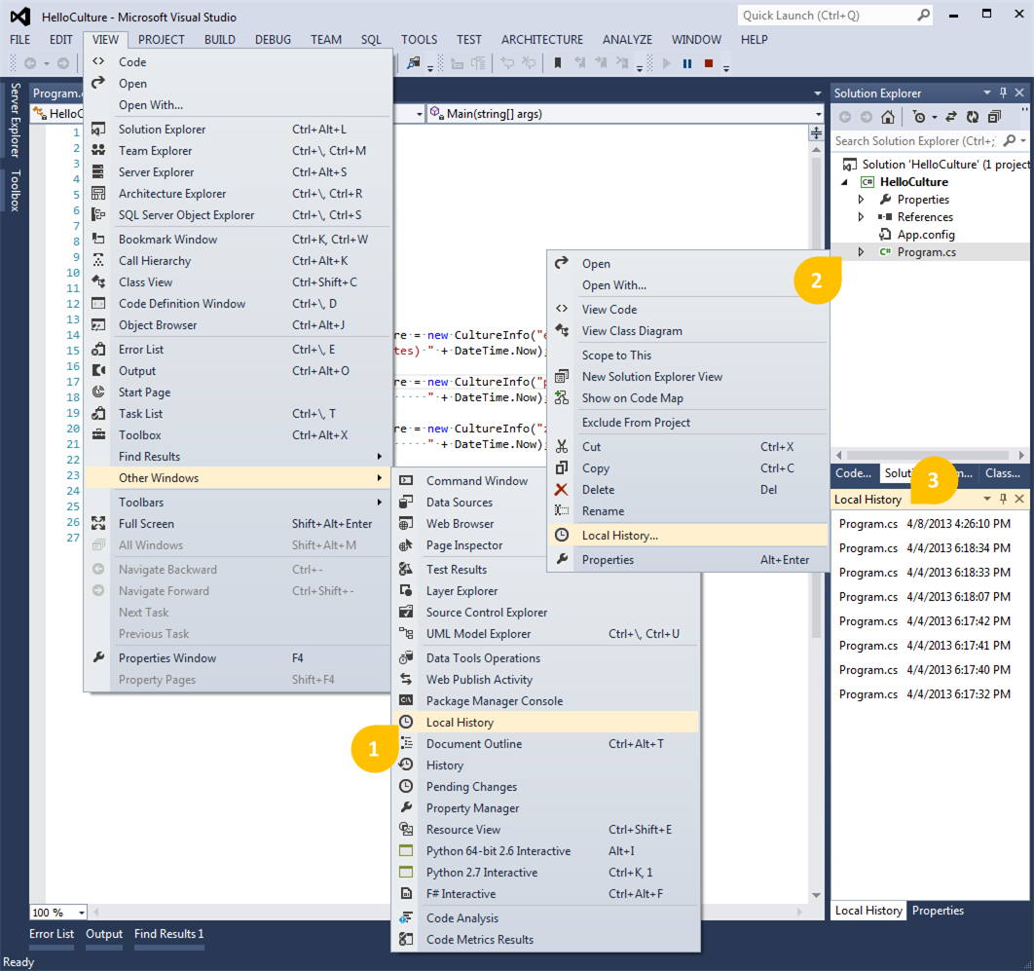Click the pause debugging toolbar icon
The width and height of the screenshot is (1034, 971).
[x=687, y=63]
